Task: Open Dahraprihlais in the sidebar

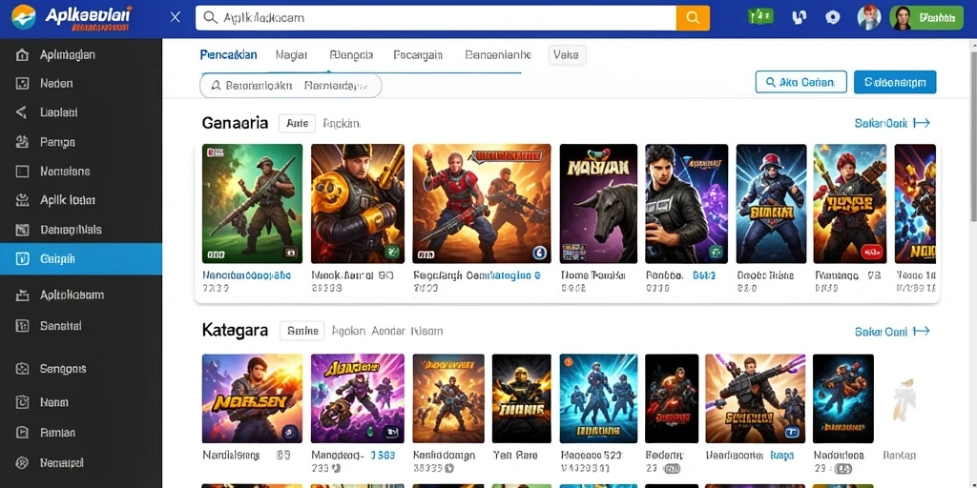Action: pos(81,230)
